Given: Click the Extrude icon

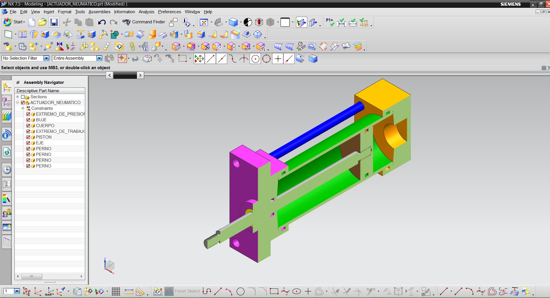Looking at the screenshot, I should pos(23,34).
